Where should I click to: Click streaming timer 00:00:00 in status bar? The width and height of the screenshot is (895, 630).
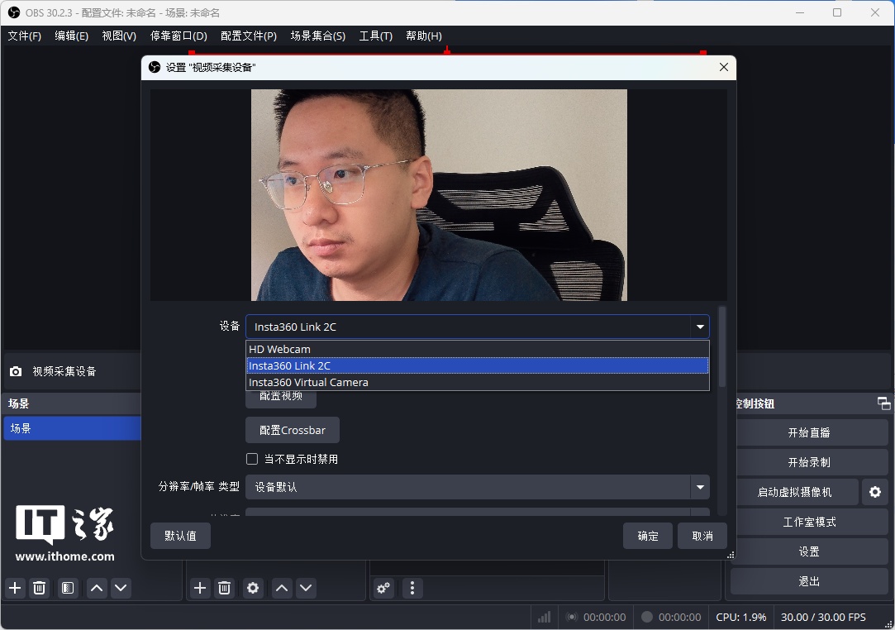604,617
